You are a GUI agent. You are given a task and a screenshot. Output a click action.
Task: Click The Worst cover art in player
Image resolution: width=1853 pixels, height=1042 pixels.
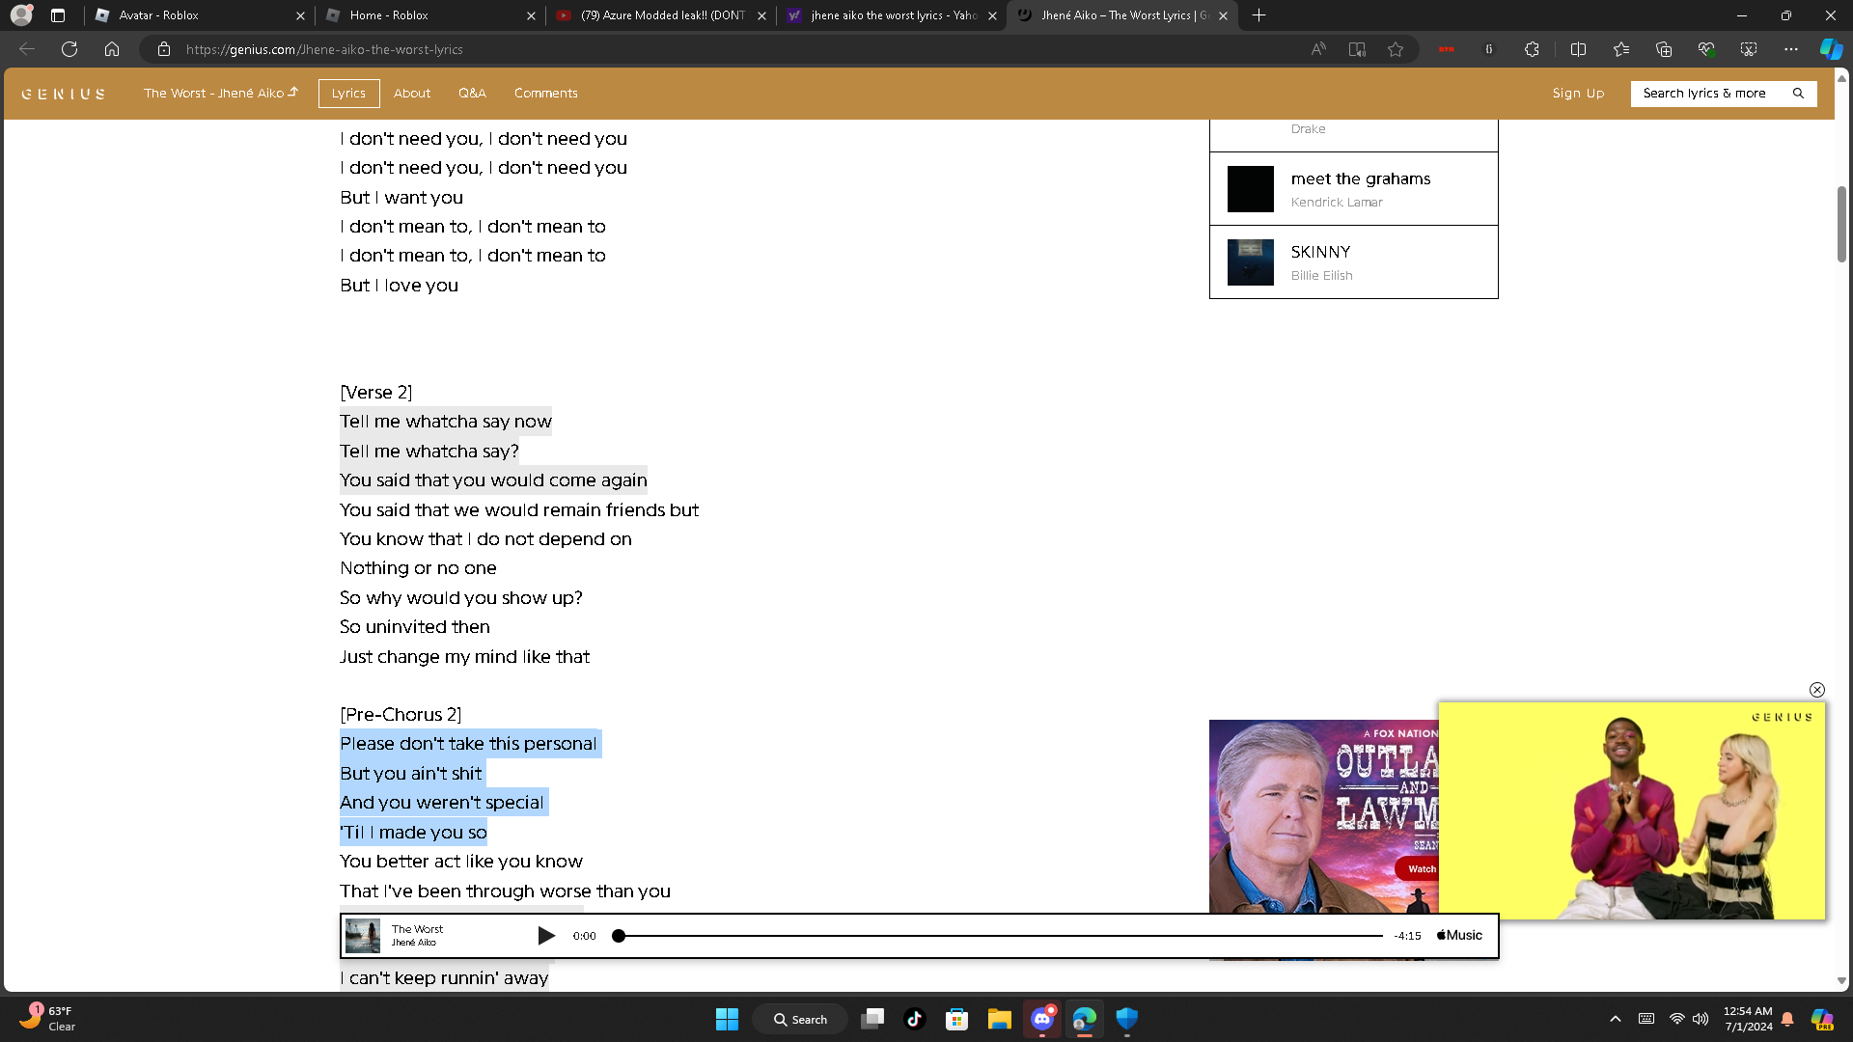363,936
